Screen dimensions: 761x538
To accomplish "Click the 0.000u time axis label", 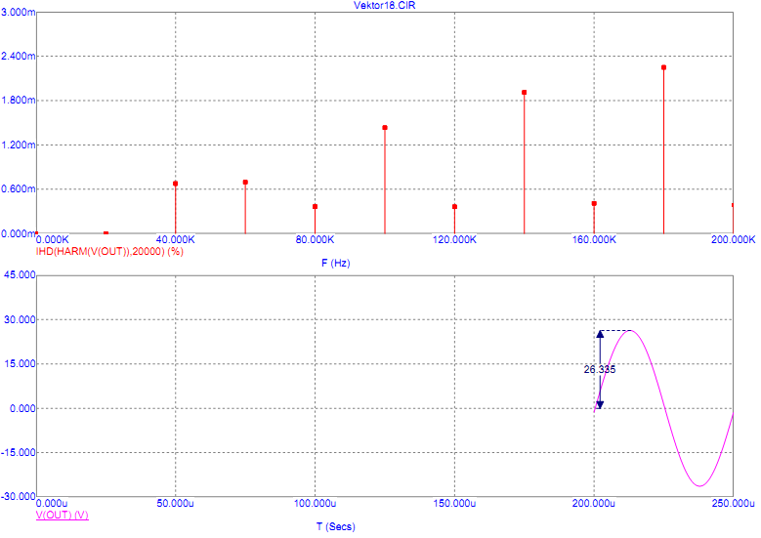I will [52, 504].
